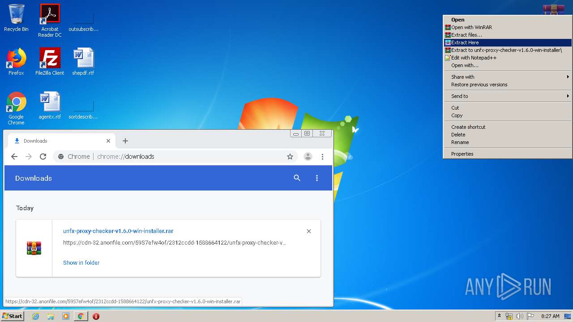Expand the Share with submenu
Viewport: 573px width, 322px height.
pyautogui.click(x=508, y=77)
